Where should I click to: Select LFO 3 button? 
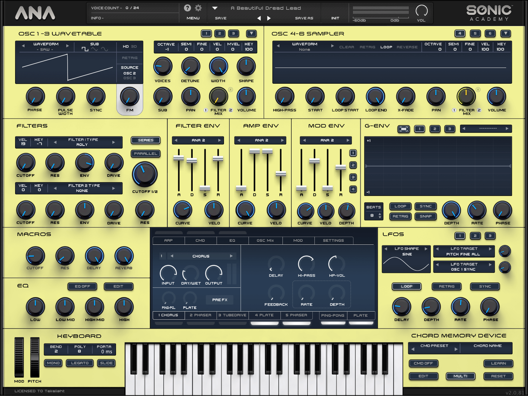click(x=490, y=236)
